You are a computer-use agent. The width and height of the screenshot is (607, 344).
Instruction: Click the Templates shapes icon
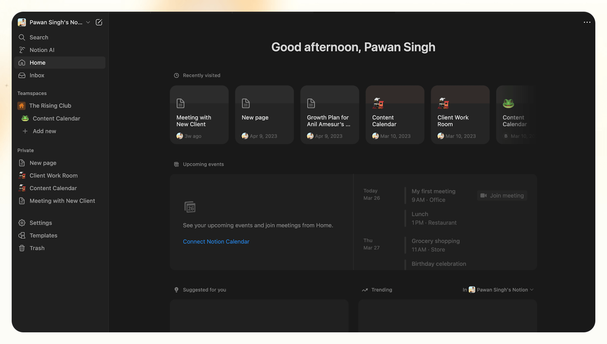22,235
